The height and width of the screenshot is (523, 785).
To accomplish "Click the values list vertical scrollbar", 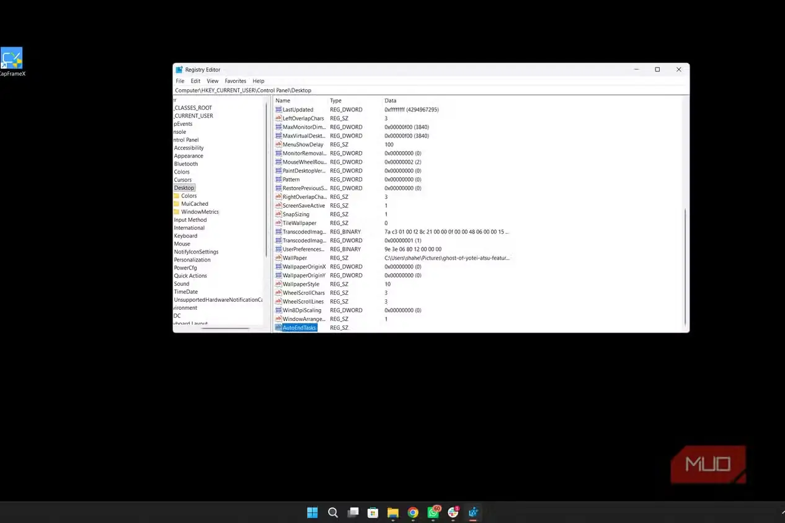I will coord(685,266).
